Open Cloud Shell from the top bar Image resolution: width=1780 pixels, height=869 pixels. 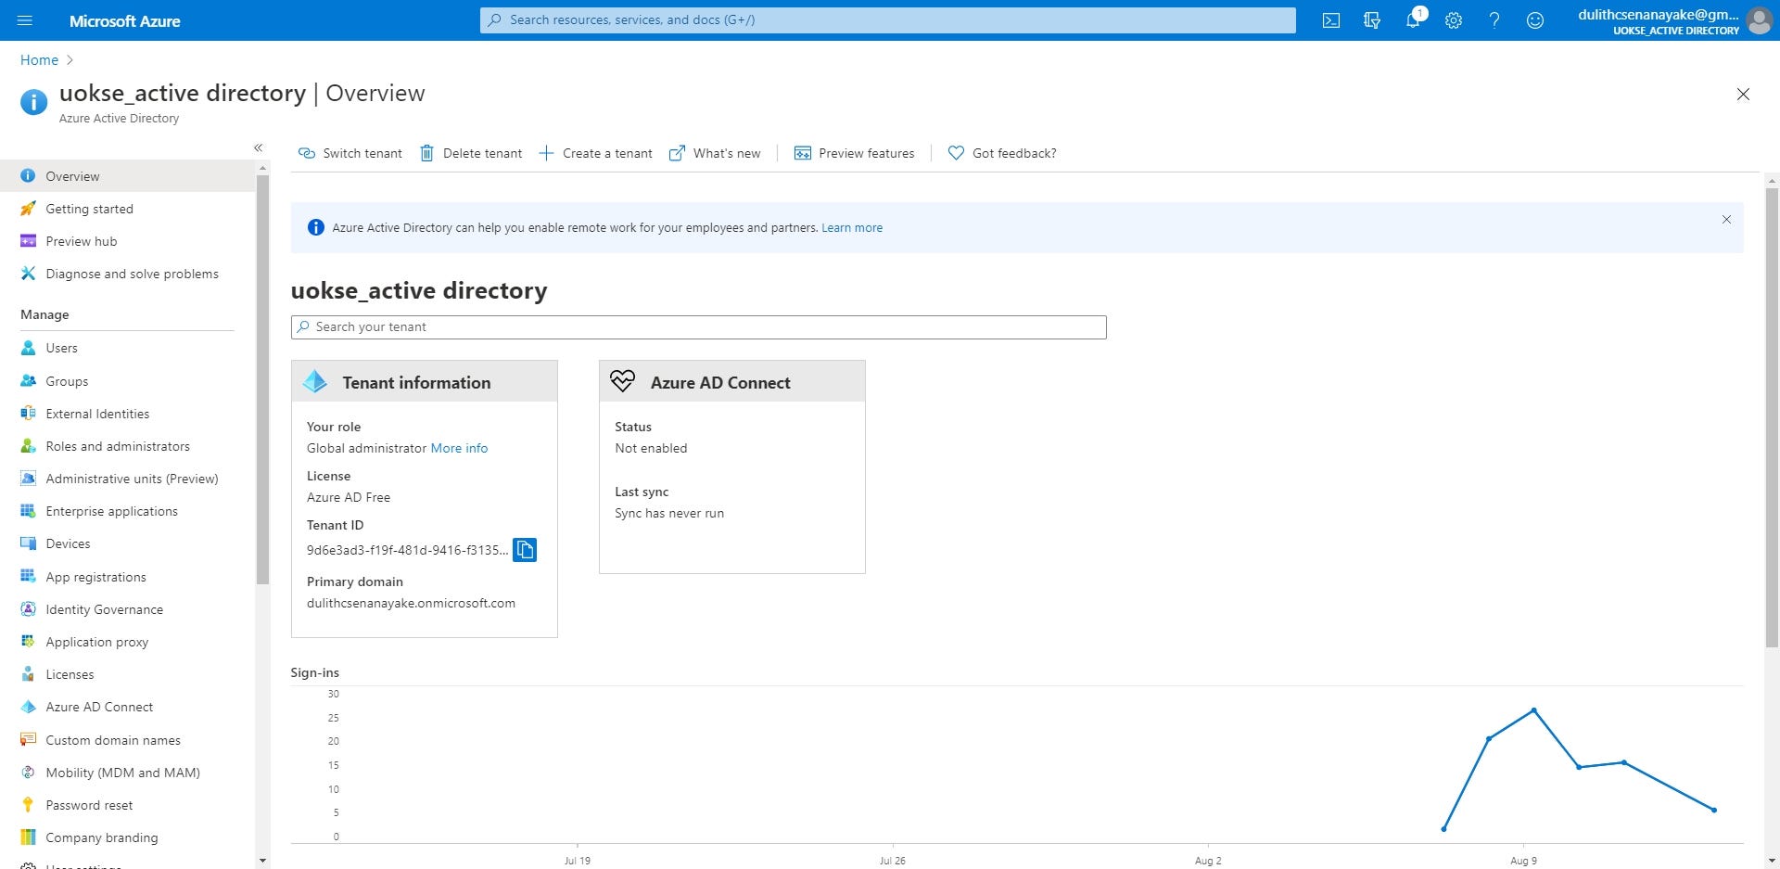coord(1331,20)
